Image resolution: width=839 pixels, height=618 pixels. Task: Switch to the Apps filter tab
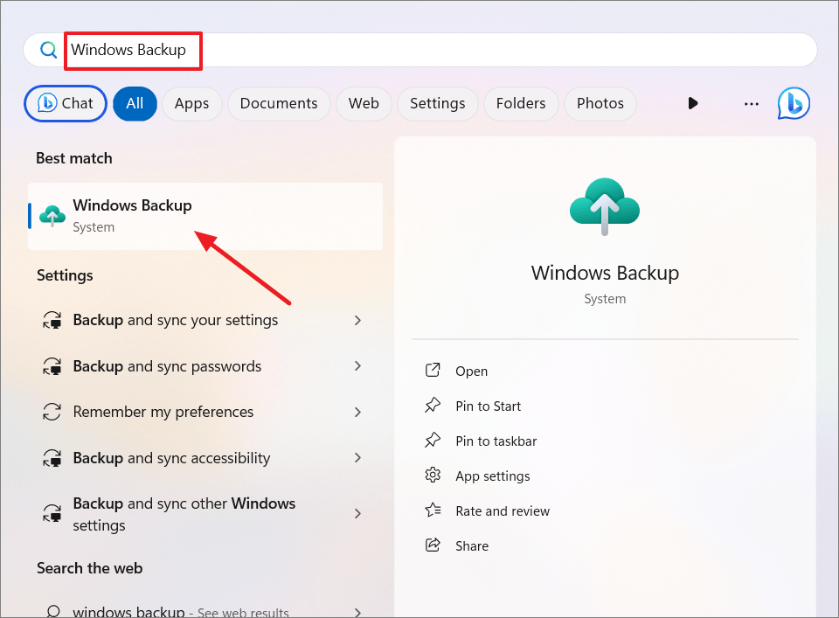pos(192,103)
